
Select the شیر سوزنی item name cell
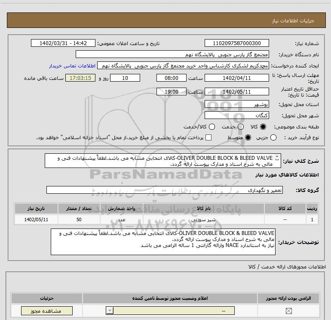[204, 219]
